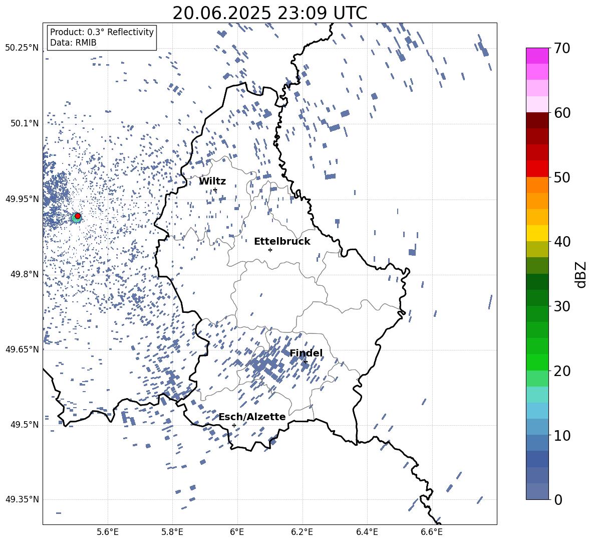The height and width of the screenshot is (542, 593).
Task: Click the Ettelbruck label
Action: (x=282, y=242)
